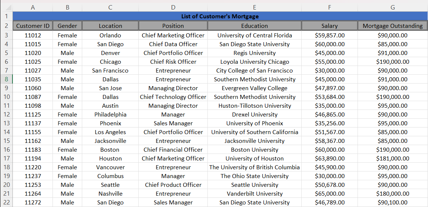The height and width of the screenshot is (207, 428).
Task: Select the column D header
Action: 173,7
